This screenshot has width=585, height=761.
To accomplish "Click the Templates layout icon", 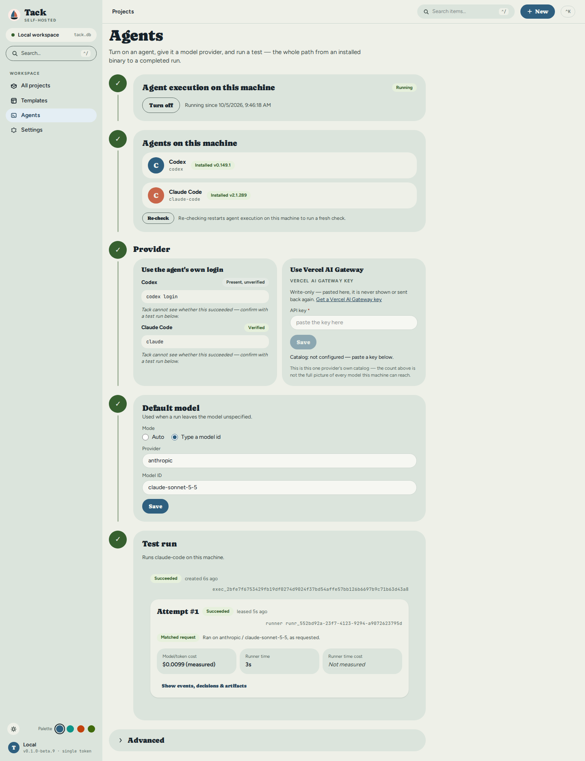I will (14, 101).
